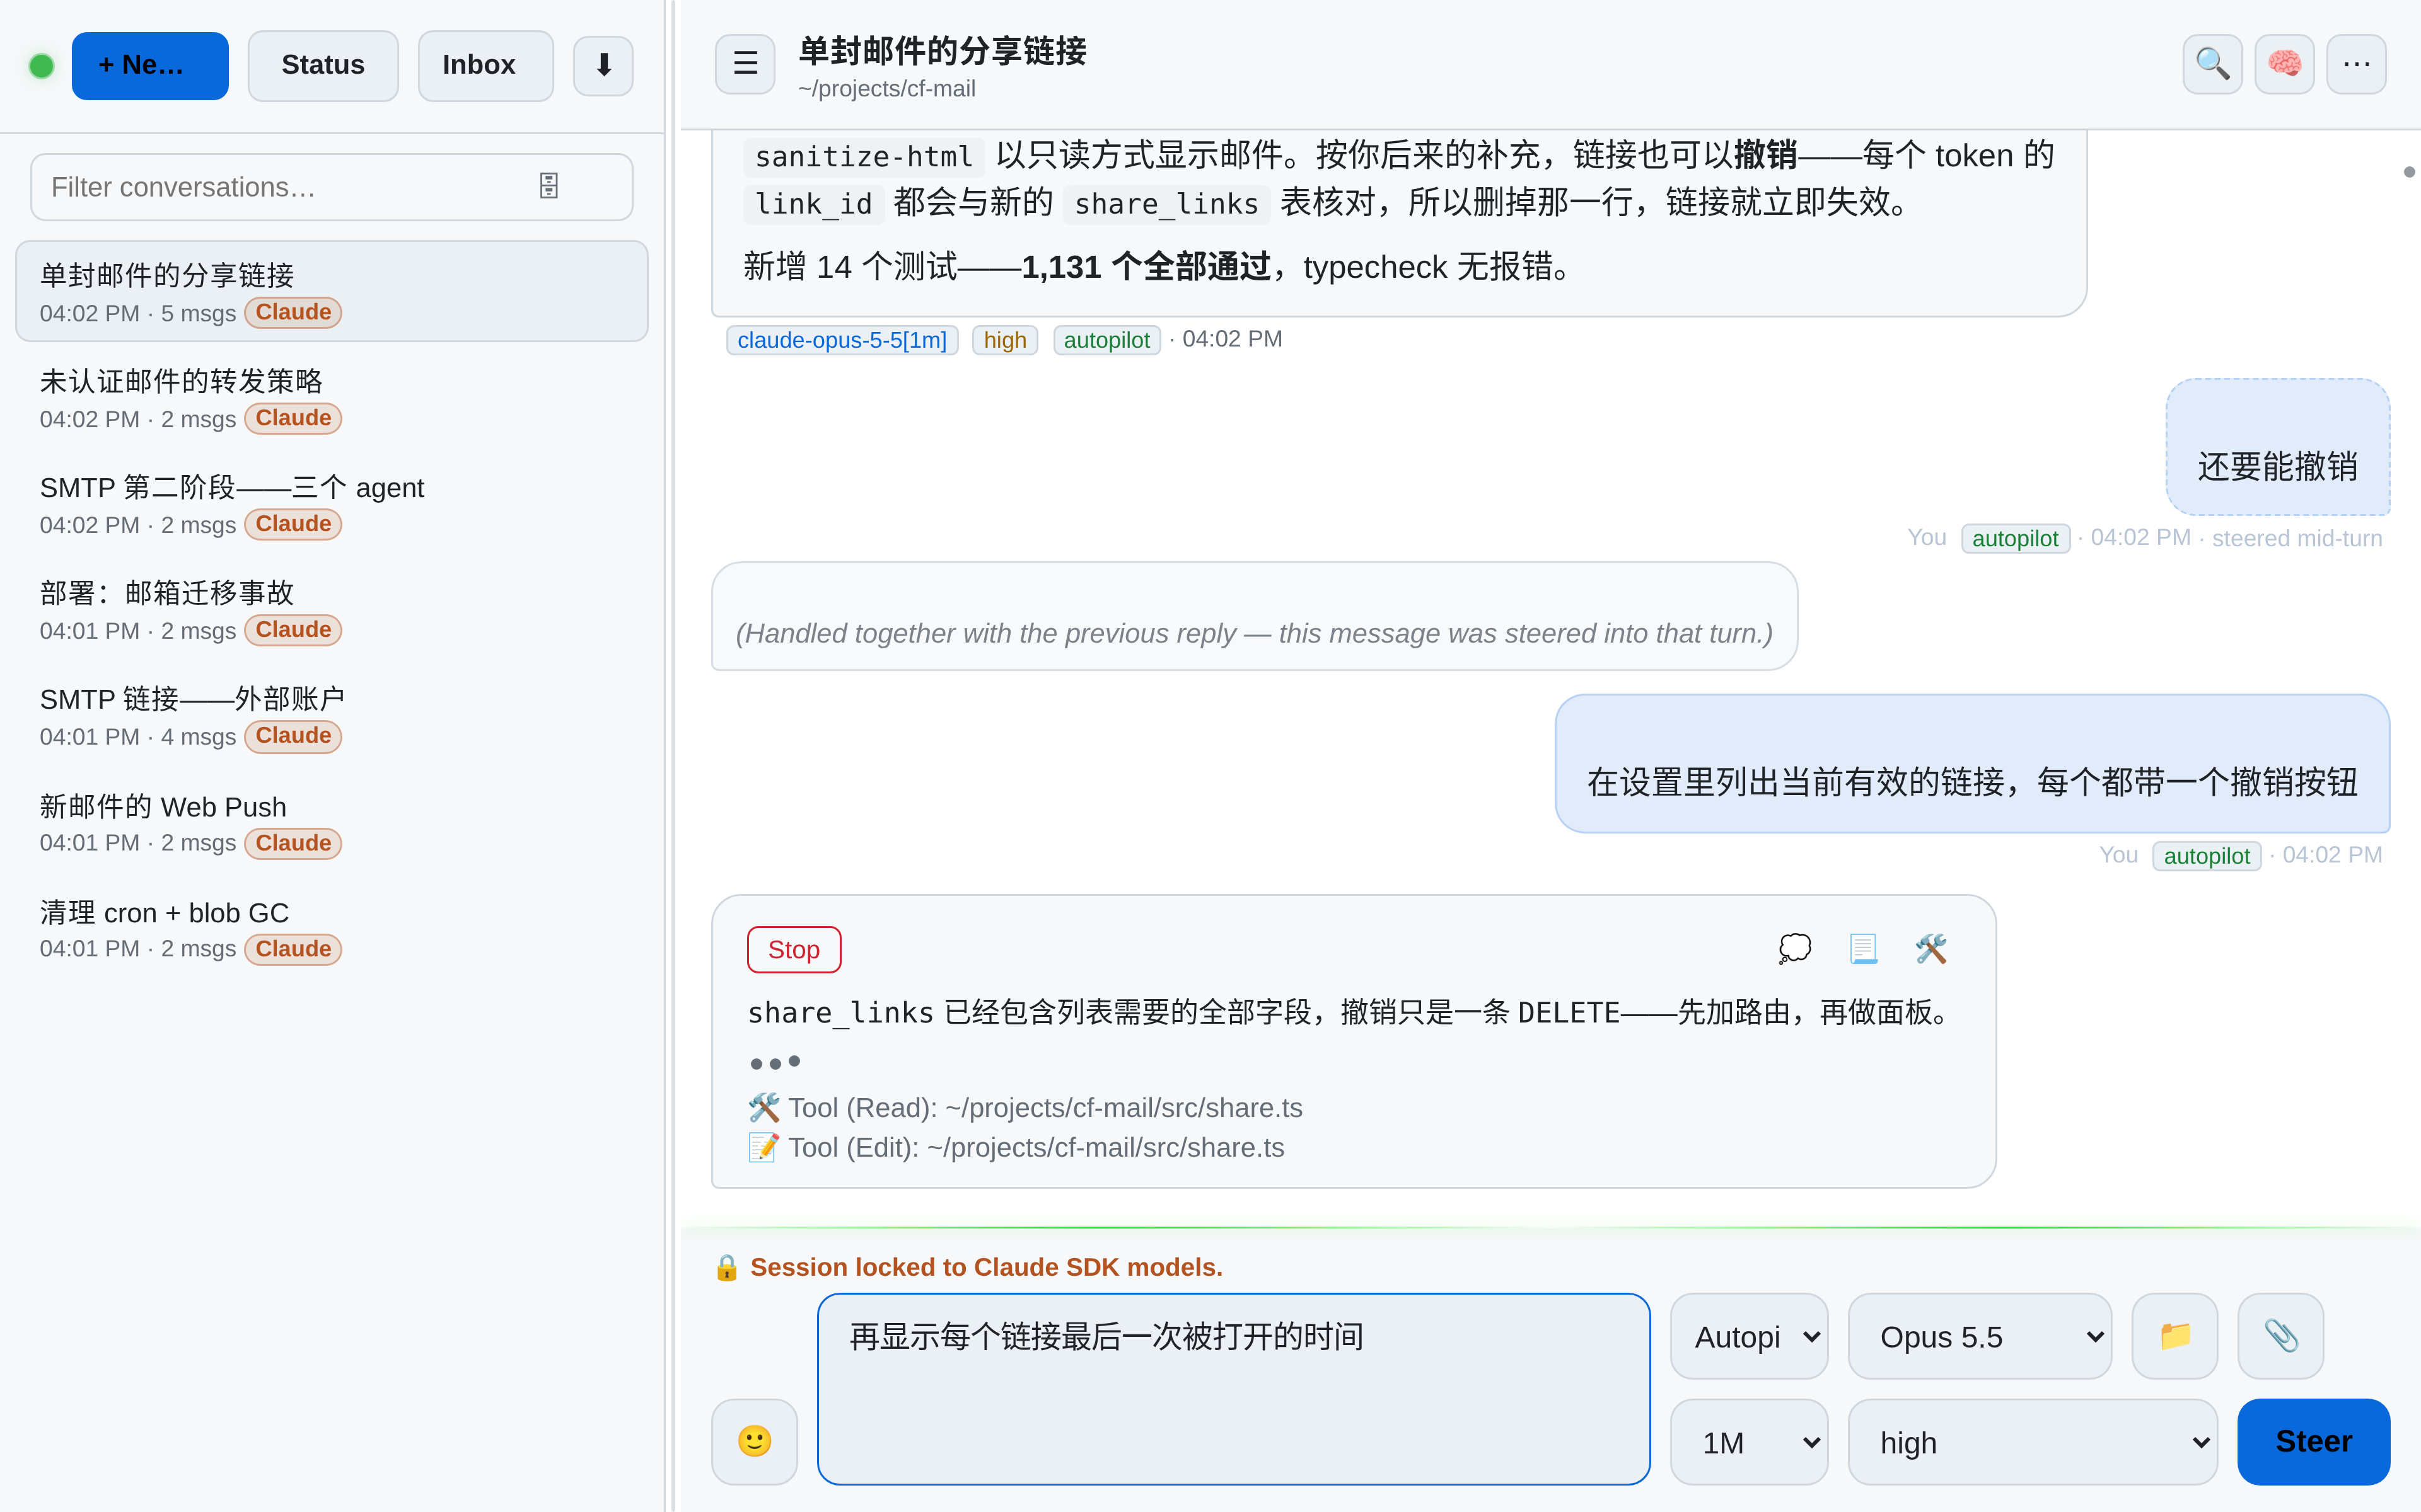Click the brain icon in header
This screenshot has width=2421, height=1512.
[2284, 64]
